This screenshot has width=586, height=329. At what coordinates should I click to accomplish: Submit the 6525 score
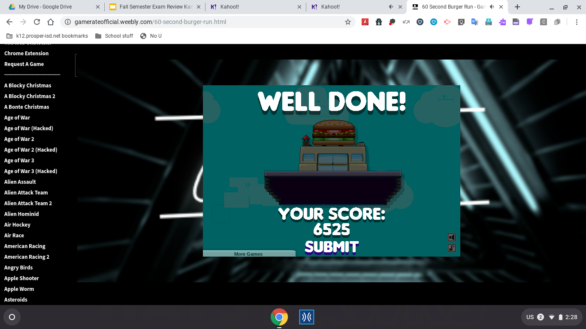click(331, 247)
